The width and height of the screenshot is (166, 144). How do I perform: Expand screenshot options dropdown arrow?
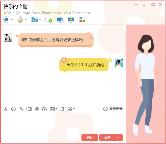pos(74,109)
